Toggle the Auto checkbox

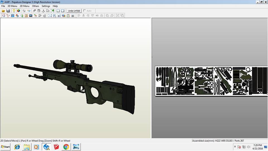click(x=84, y=11)
